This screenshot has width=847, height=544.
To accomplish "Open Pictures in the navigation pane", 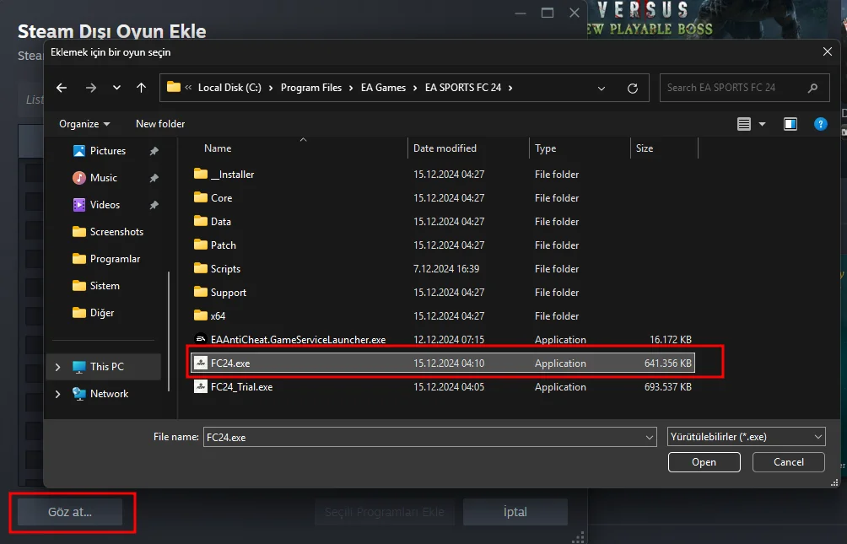I will [107, 151].
